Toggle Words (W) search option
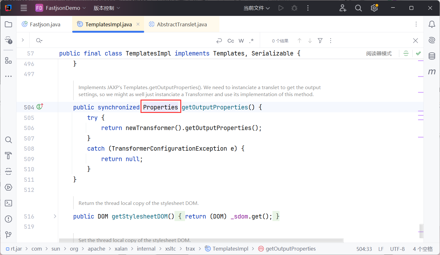Viewport: 440px width, 255px height. pos(241,41)
